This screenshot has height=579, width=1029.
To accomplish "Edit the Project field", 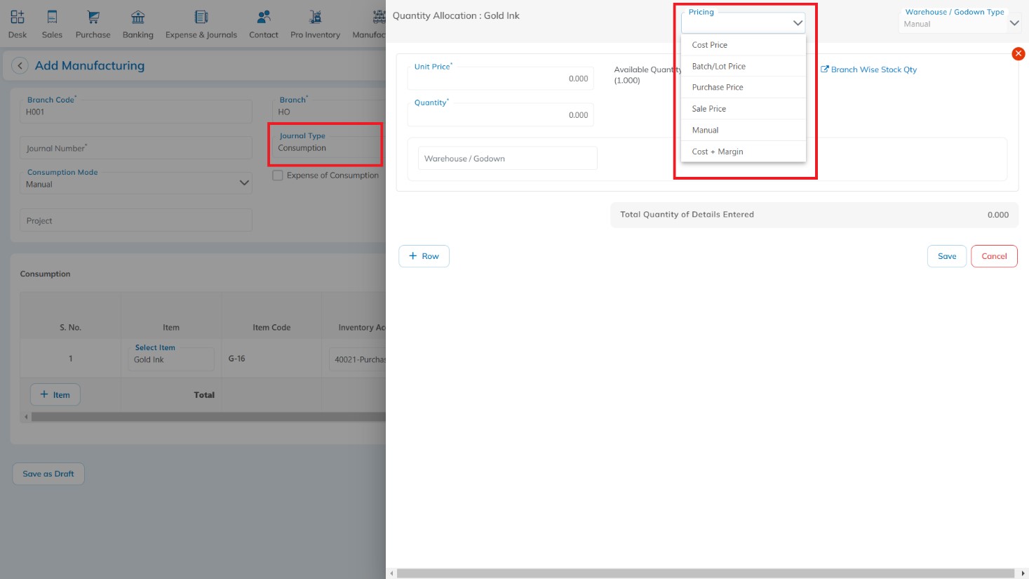I will point(136,220).
